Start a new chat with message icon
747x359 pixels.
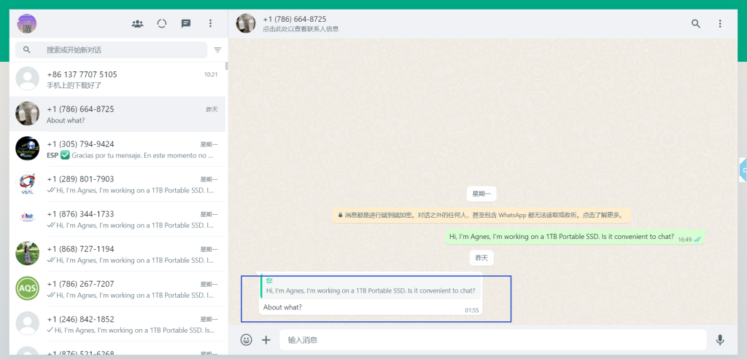point(186,24)
